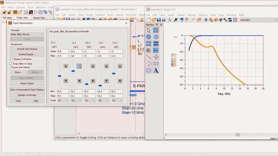278x156 pixels.
Task: Click first workspace icon in ADS Main toolbar
Action: 4,12
